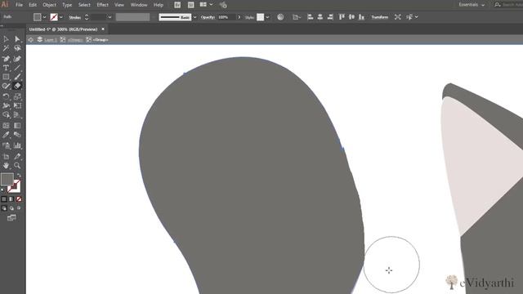Viewport: 523px width, 294px height.
Task: Open the Select menu
Action: pyautogui.click(x=84, y=5)
